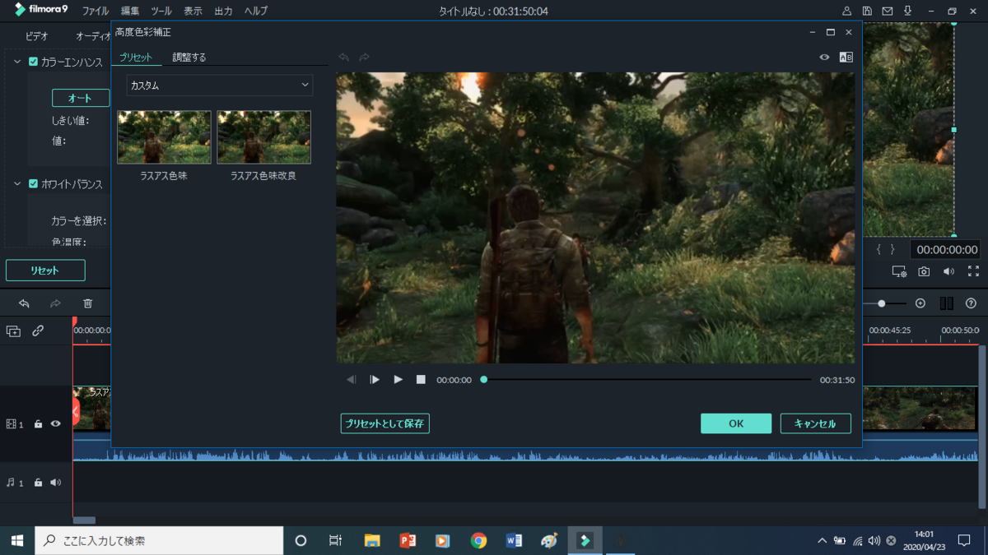Take a snapshot with camera icon
Image resolution: width=988 pixels, height=555 pixels.
[924, 271]
